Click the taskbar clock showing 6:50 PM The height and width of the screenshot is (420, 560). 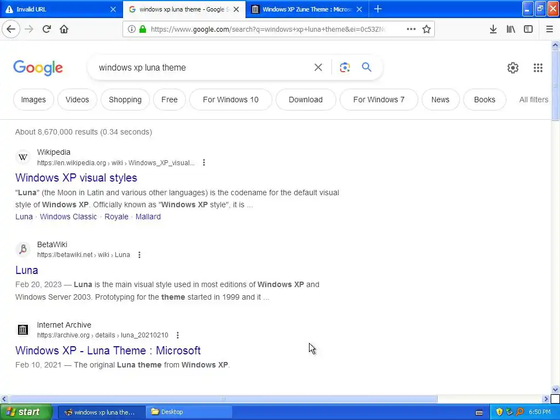click(x=540, y=412)
